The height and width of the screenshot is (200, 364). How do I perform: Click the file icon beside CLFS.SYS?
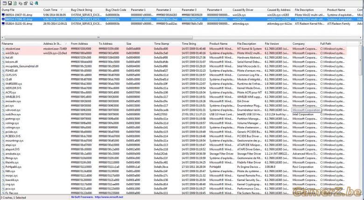3,75
